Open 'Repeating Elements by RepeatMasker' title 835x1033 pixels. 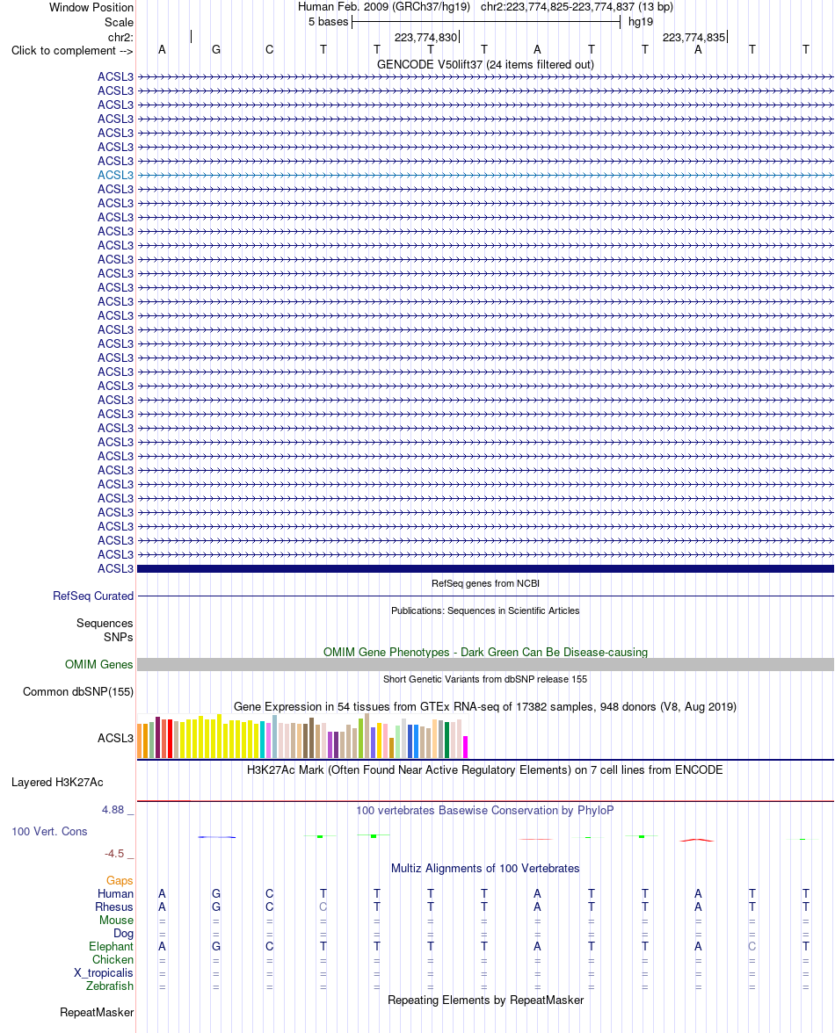[485, 1000]
